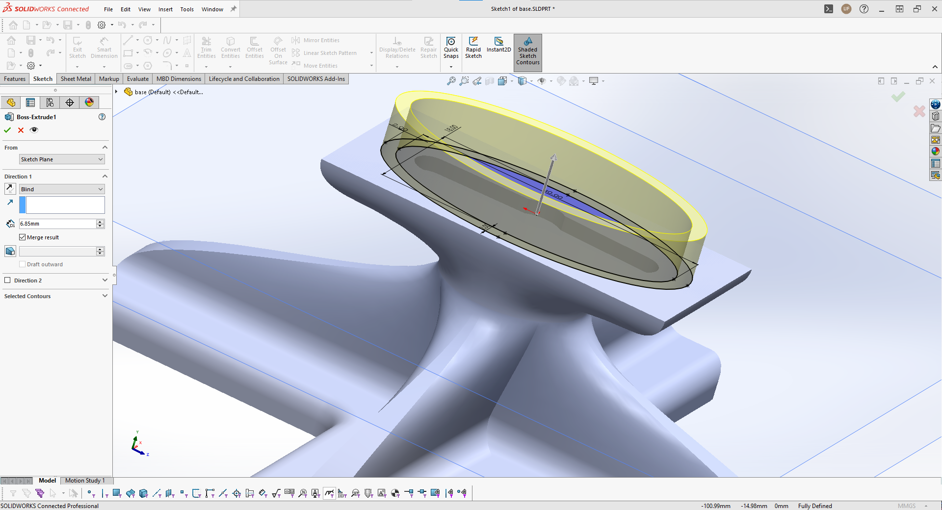Click Move Entities
The height and width of the screenshot is (510, 942).
tap(314, 66)
